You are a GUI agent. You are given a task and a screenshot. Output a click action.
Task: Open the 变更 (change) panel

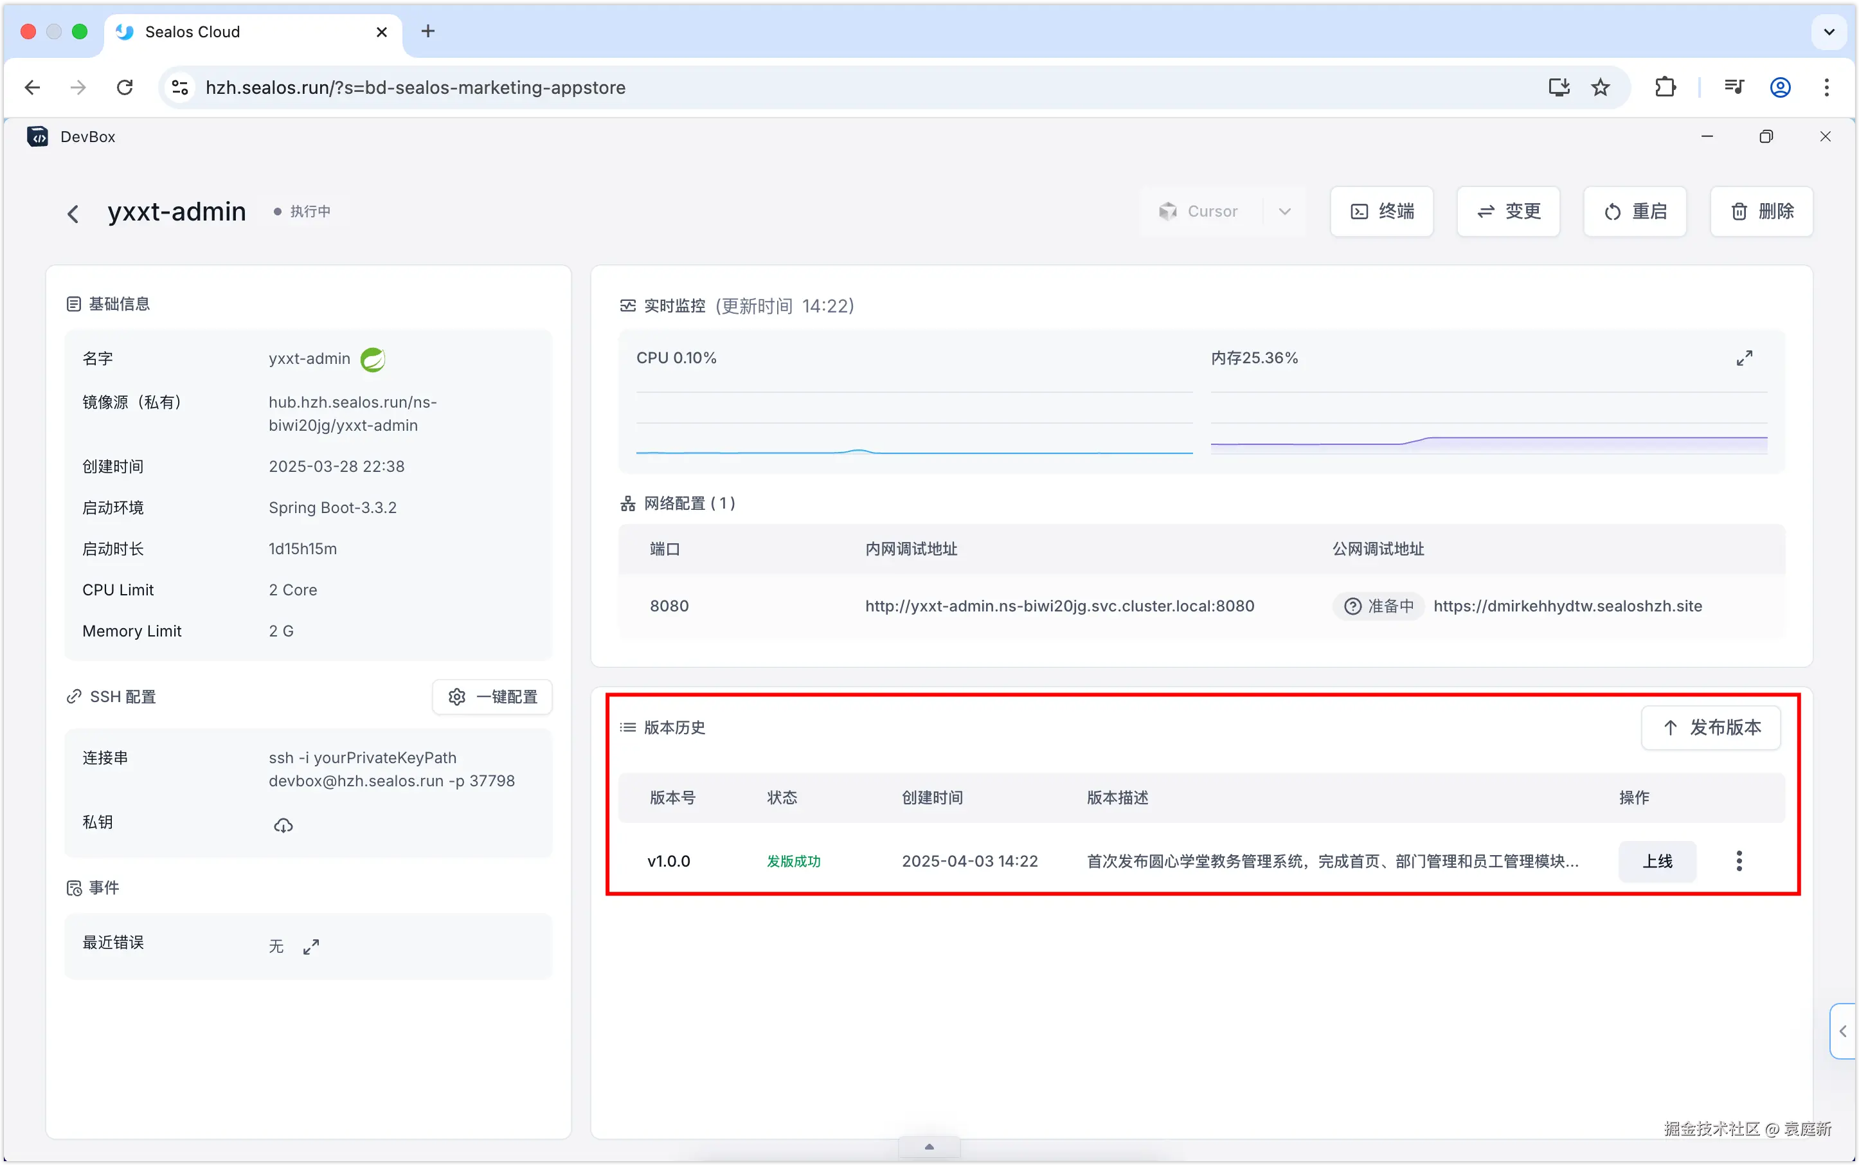[x=1507, y=211]
